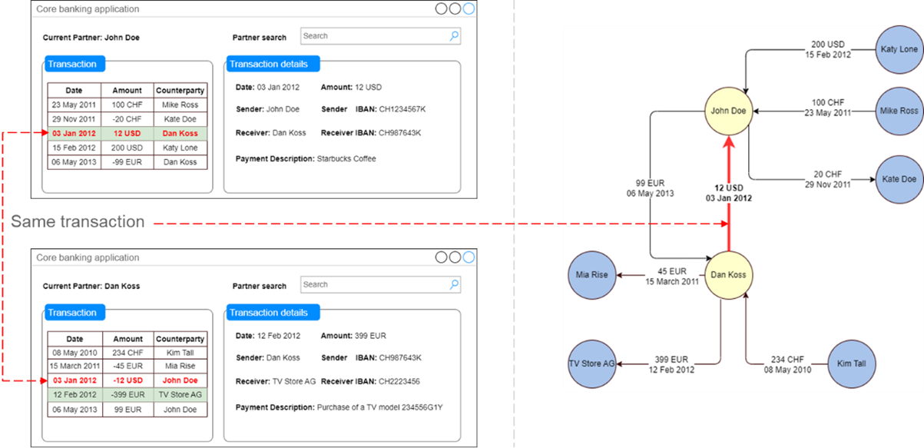
Task: Select the -399 EUR TV Store AG row
Action: coord(127,395)
